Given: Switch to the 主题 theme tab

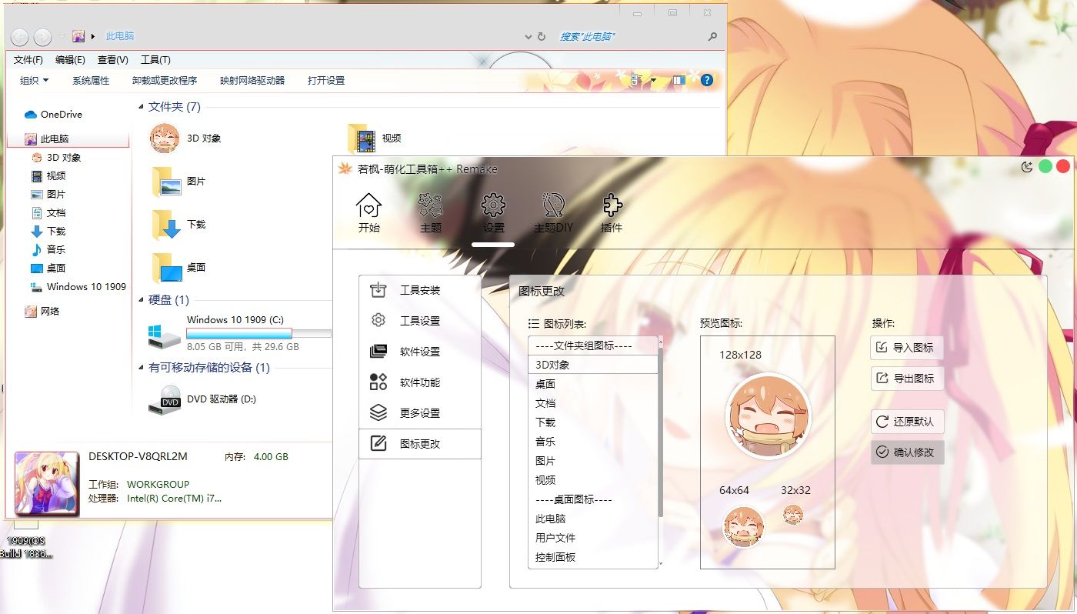Looking at the screenshot, I should click(431, 213).
